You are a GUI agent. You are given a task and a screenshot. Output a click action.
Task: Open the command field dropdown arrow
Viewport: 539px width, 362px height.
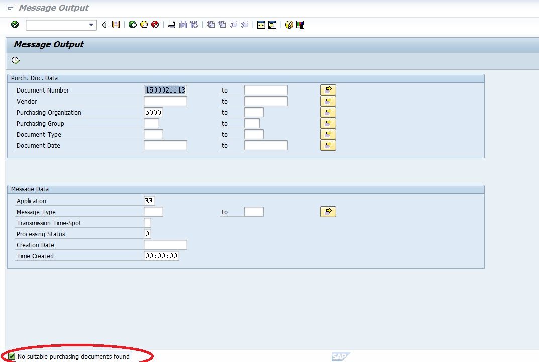tap(91, 25)
